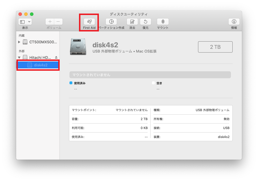Remove a volume with the minus button

click(x=58, y=22)
